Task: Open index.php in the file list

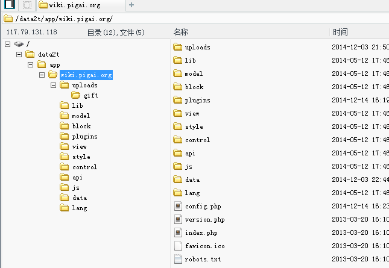Action: pyautogui.click(x=201, y=233)
